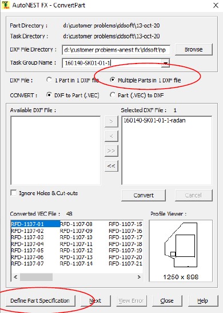This screenshot has width=223, height=313.
Task: Select RFD-1107-17 in converted list
Action: point(125,237)
